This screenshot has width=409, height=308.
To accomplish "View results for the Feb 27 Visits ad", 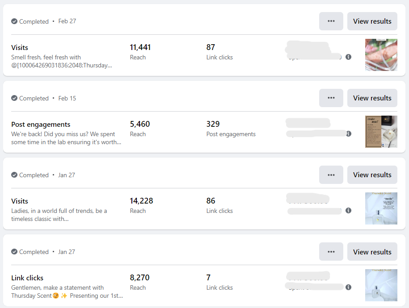I will pyautogui.click(x=372, y=21).
